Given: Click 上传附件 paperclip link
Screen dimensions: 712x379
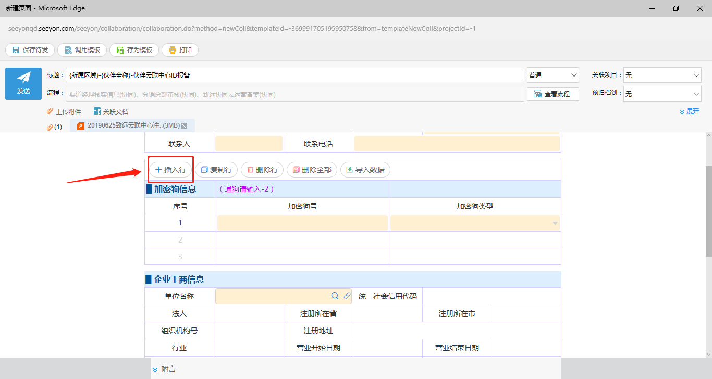Looking at the screenshot, I should 64,111.
